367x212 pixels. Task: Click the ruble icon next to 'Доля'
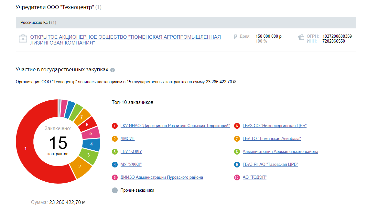coord(235,36)
